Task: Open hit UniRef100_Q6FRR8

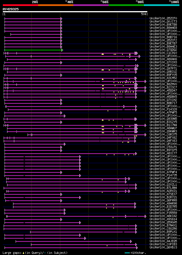Action: pyautogui.click(x=163, y=200)
